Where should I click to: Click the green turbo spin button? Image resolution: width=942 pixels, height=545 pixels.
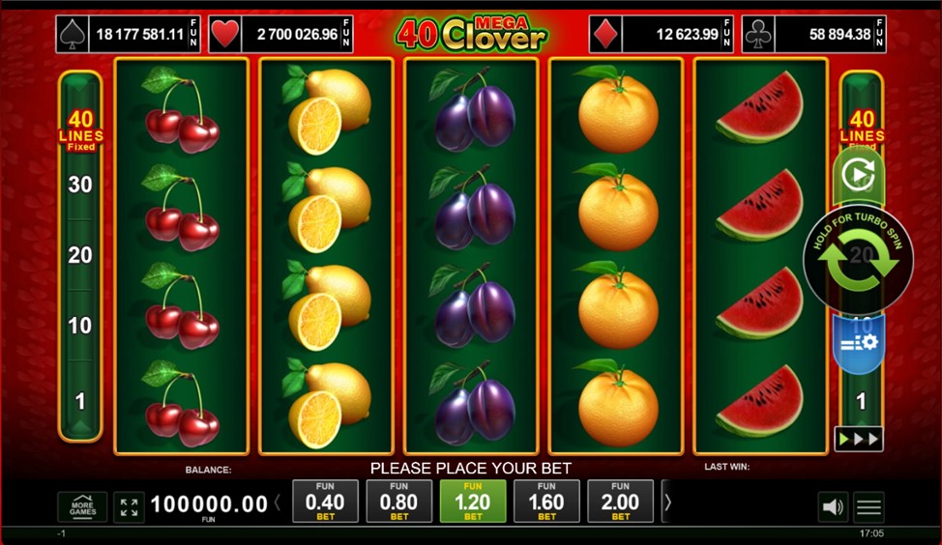click(858, 259)
